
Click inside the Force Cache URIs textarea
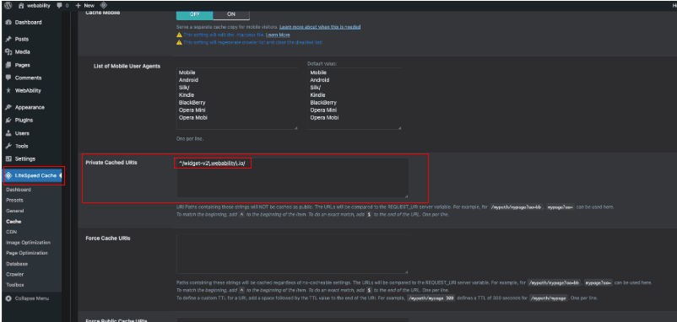point(292,254)
